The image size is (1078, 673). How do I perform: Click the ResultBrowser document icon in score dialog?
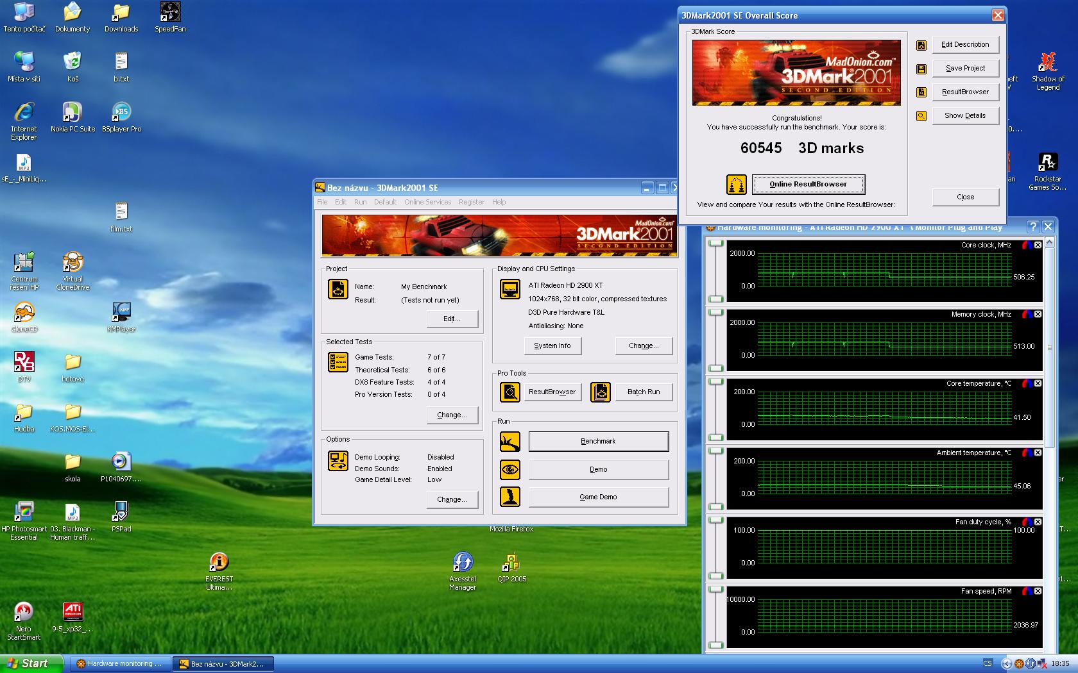921,92
